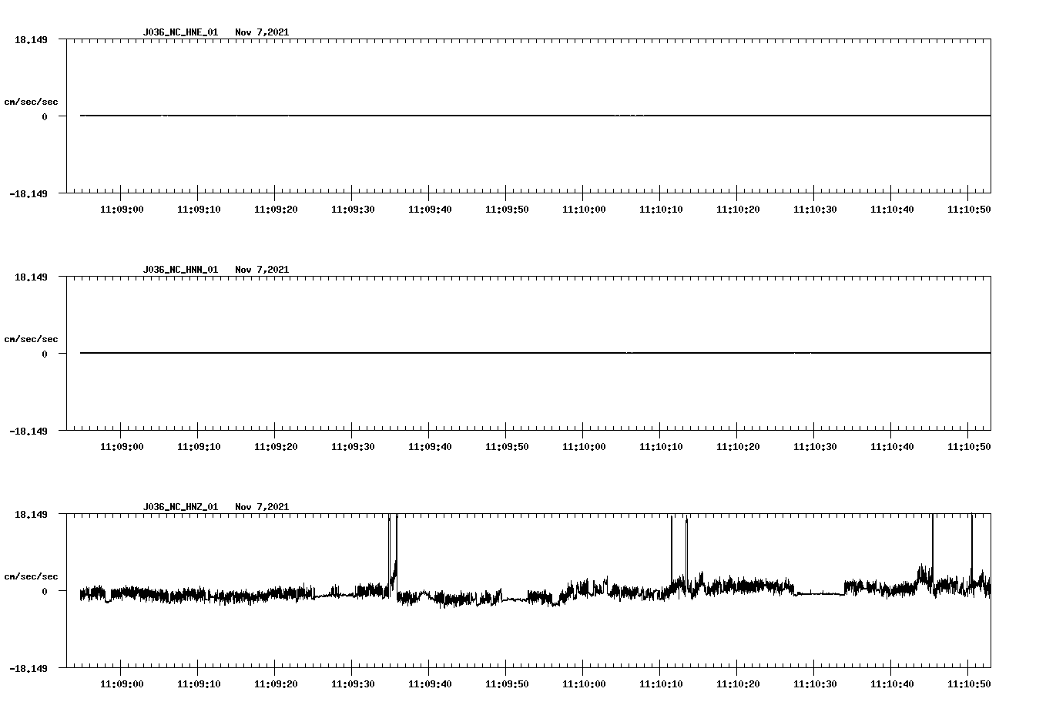1046x712 pixels.
Task: Click 11:10:50 time label under HNE plot
Action: pos(969,210)
